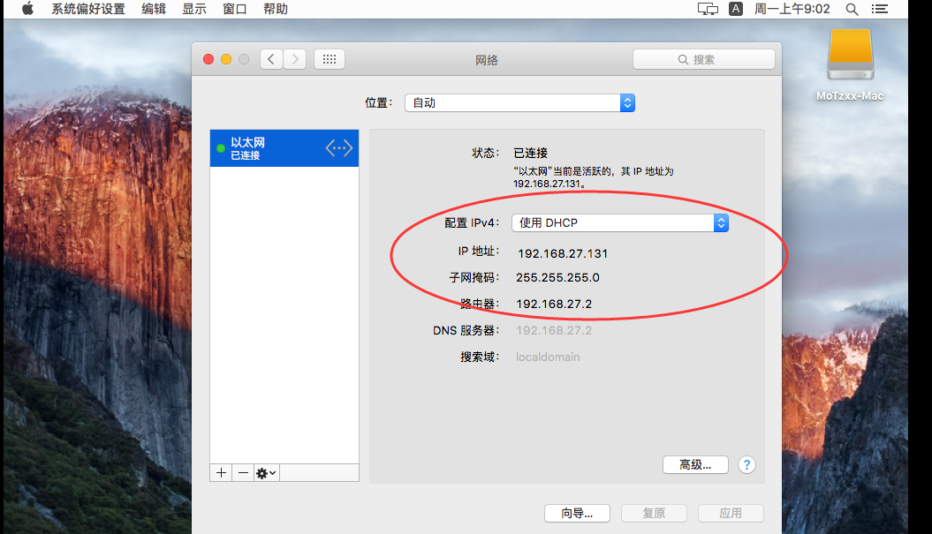Click the clock 周一上午9:02
This screenshot has width=932, height=534.
pos(792,9)
